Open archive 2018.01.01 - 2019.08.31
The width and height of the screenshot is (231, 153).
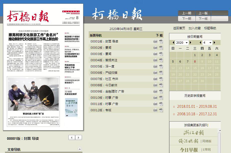(x=197, y=106)
